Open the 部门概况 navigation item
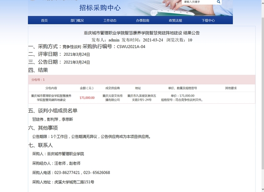Image resolution: width=264 pixels, height=192 pixels. click(77, 21)
